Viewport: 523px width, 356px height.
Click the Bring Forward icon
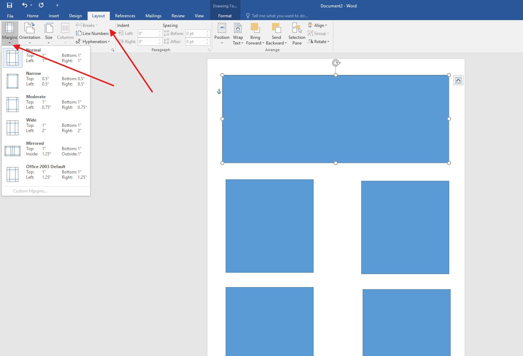[255, 28]
